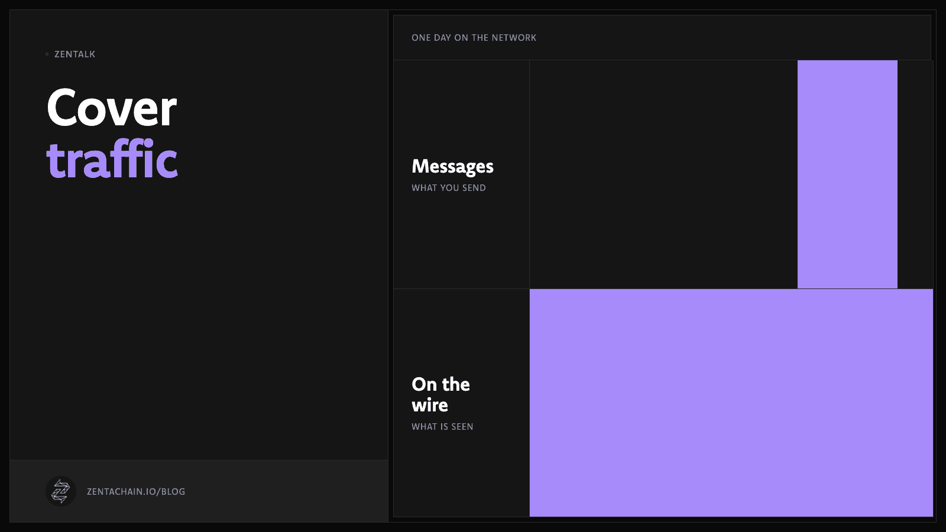Click the Zentachain logo icon
The width and height of the screenshot is (946, 532).
(x=61, y=491)
